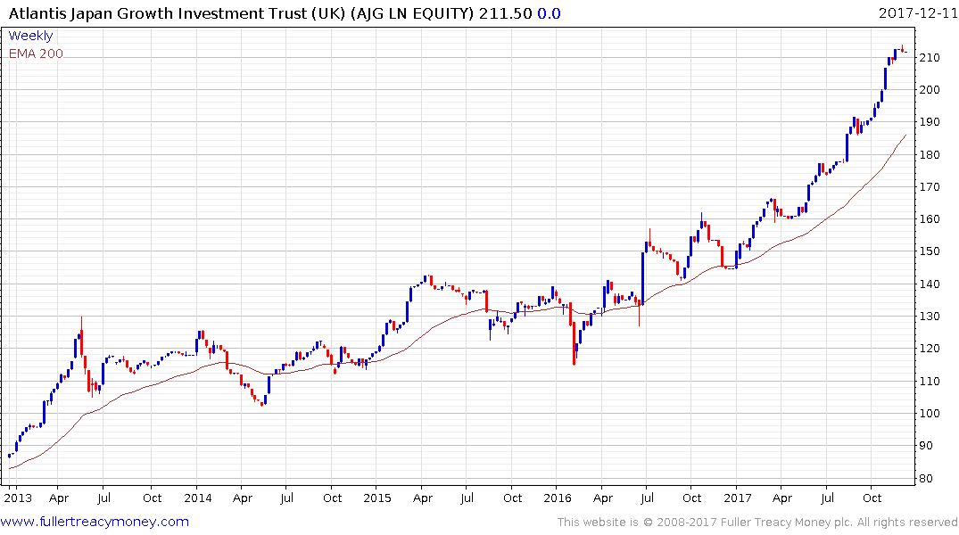959x535 pixels.
Task: Click the 211.50 last price value
Action: coord(505,13)
